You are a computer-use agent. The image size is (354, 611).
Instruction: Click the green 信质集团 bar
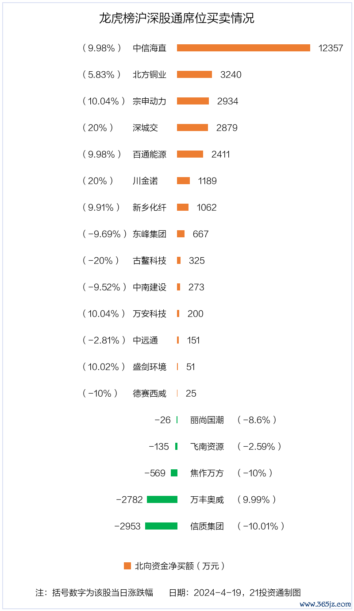(161, 526)
